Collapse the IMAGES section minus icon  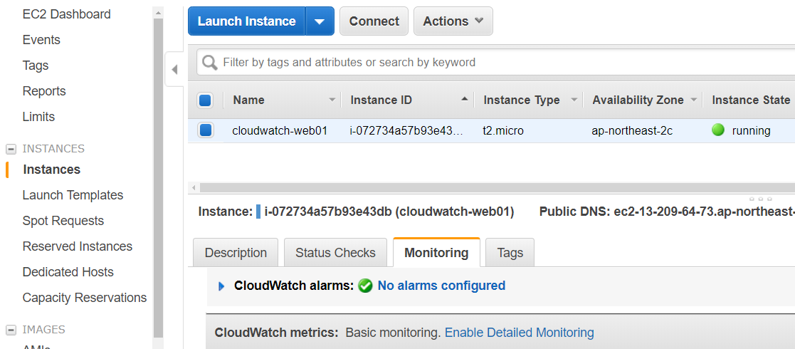pos(11,330)
